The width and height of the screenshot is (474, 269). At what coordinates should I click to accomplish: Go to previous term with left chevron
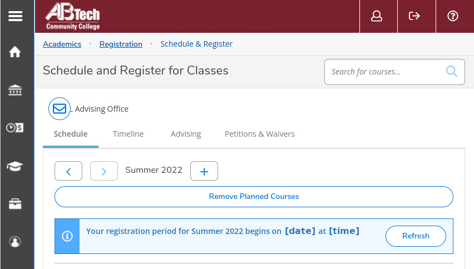pos(68,171)
